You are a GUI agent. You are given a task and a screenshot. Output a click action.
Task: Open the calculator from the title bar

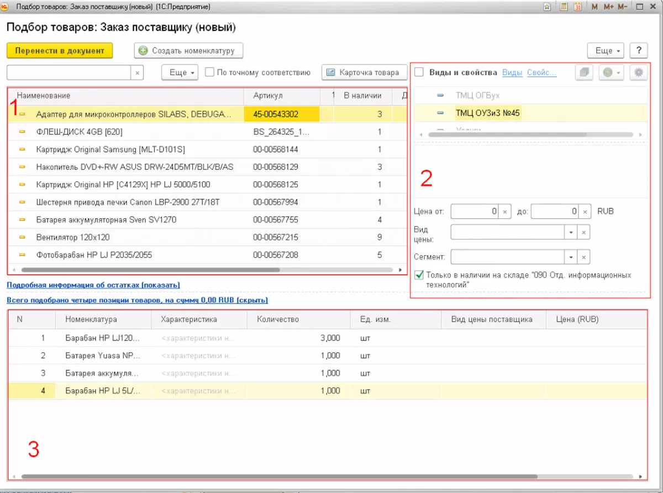point(564,7)
